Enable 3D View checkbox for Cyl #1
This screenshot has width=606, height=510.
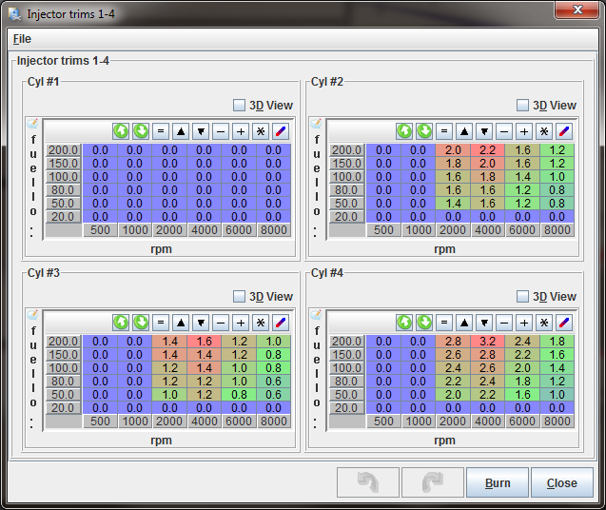pyautogui.click(x=239, y=106)
